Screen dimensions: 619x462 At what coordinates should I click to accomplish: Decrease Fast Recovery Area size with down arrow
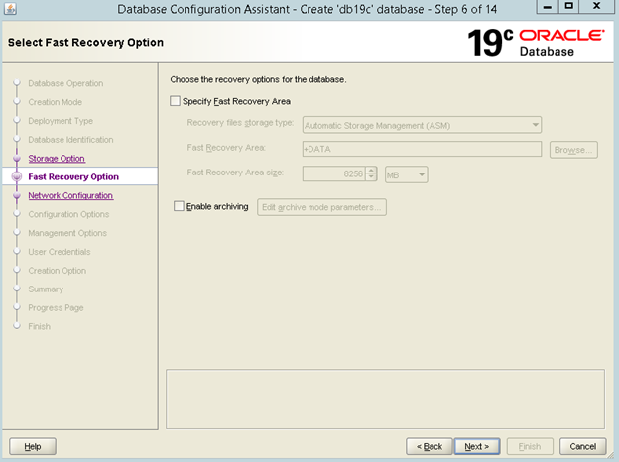[x=371, y=177]
